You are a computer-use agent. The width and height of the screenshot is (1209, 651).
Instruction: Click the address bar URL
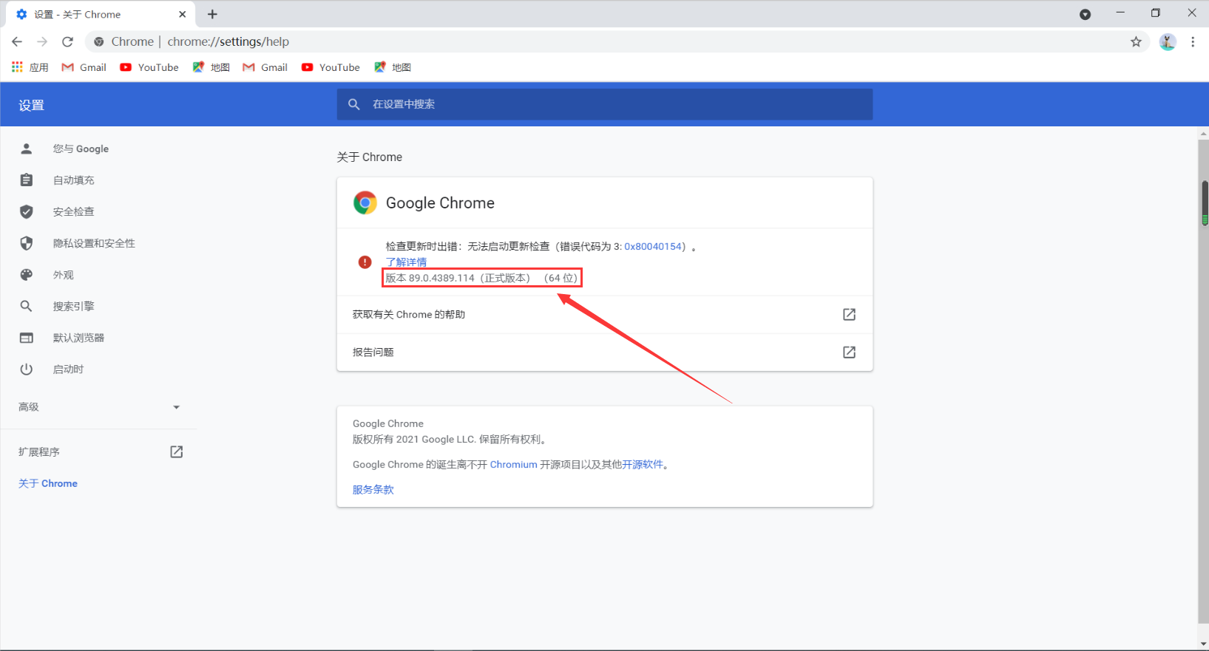coord(228,42)
